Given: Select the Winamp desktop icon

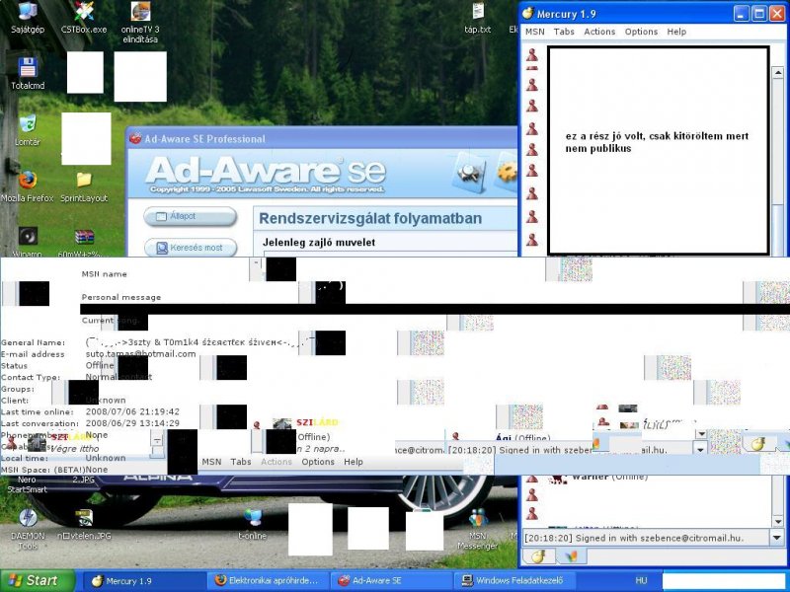Looking at the screenshot, I should 28,242.
